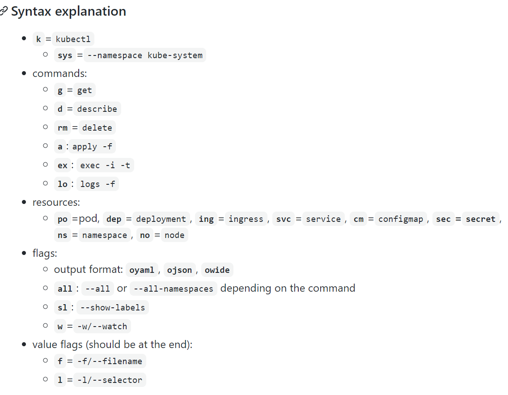This screenshot has width=508, height=395.
Task: Click the configmap code label
Action: (401, 219)
